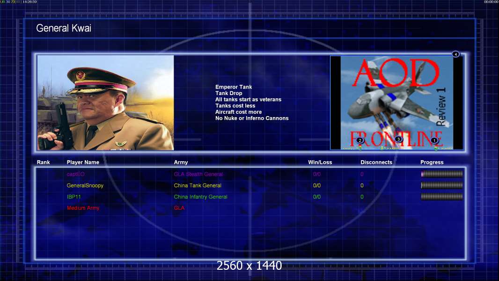
Task: Click the General Kwai portrait image
Action: point(106,103)
